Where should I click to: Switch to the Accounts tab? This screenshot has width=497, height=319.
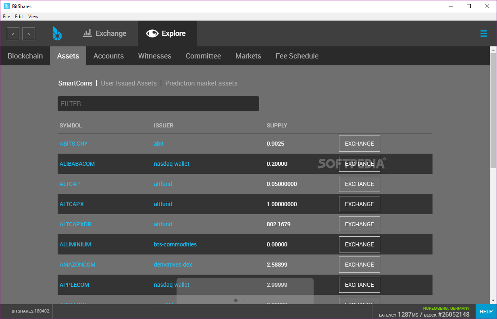tap(108, 56)
